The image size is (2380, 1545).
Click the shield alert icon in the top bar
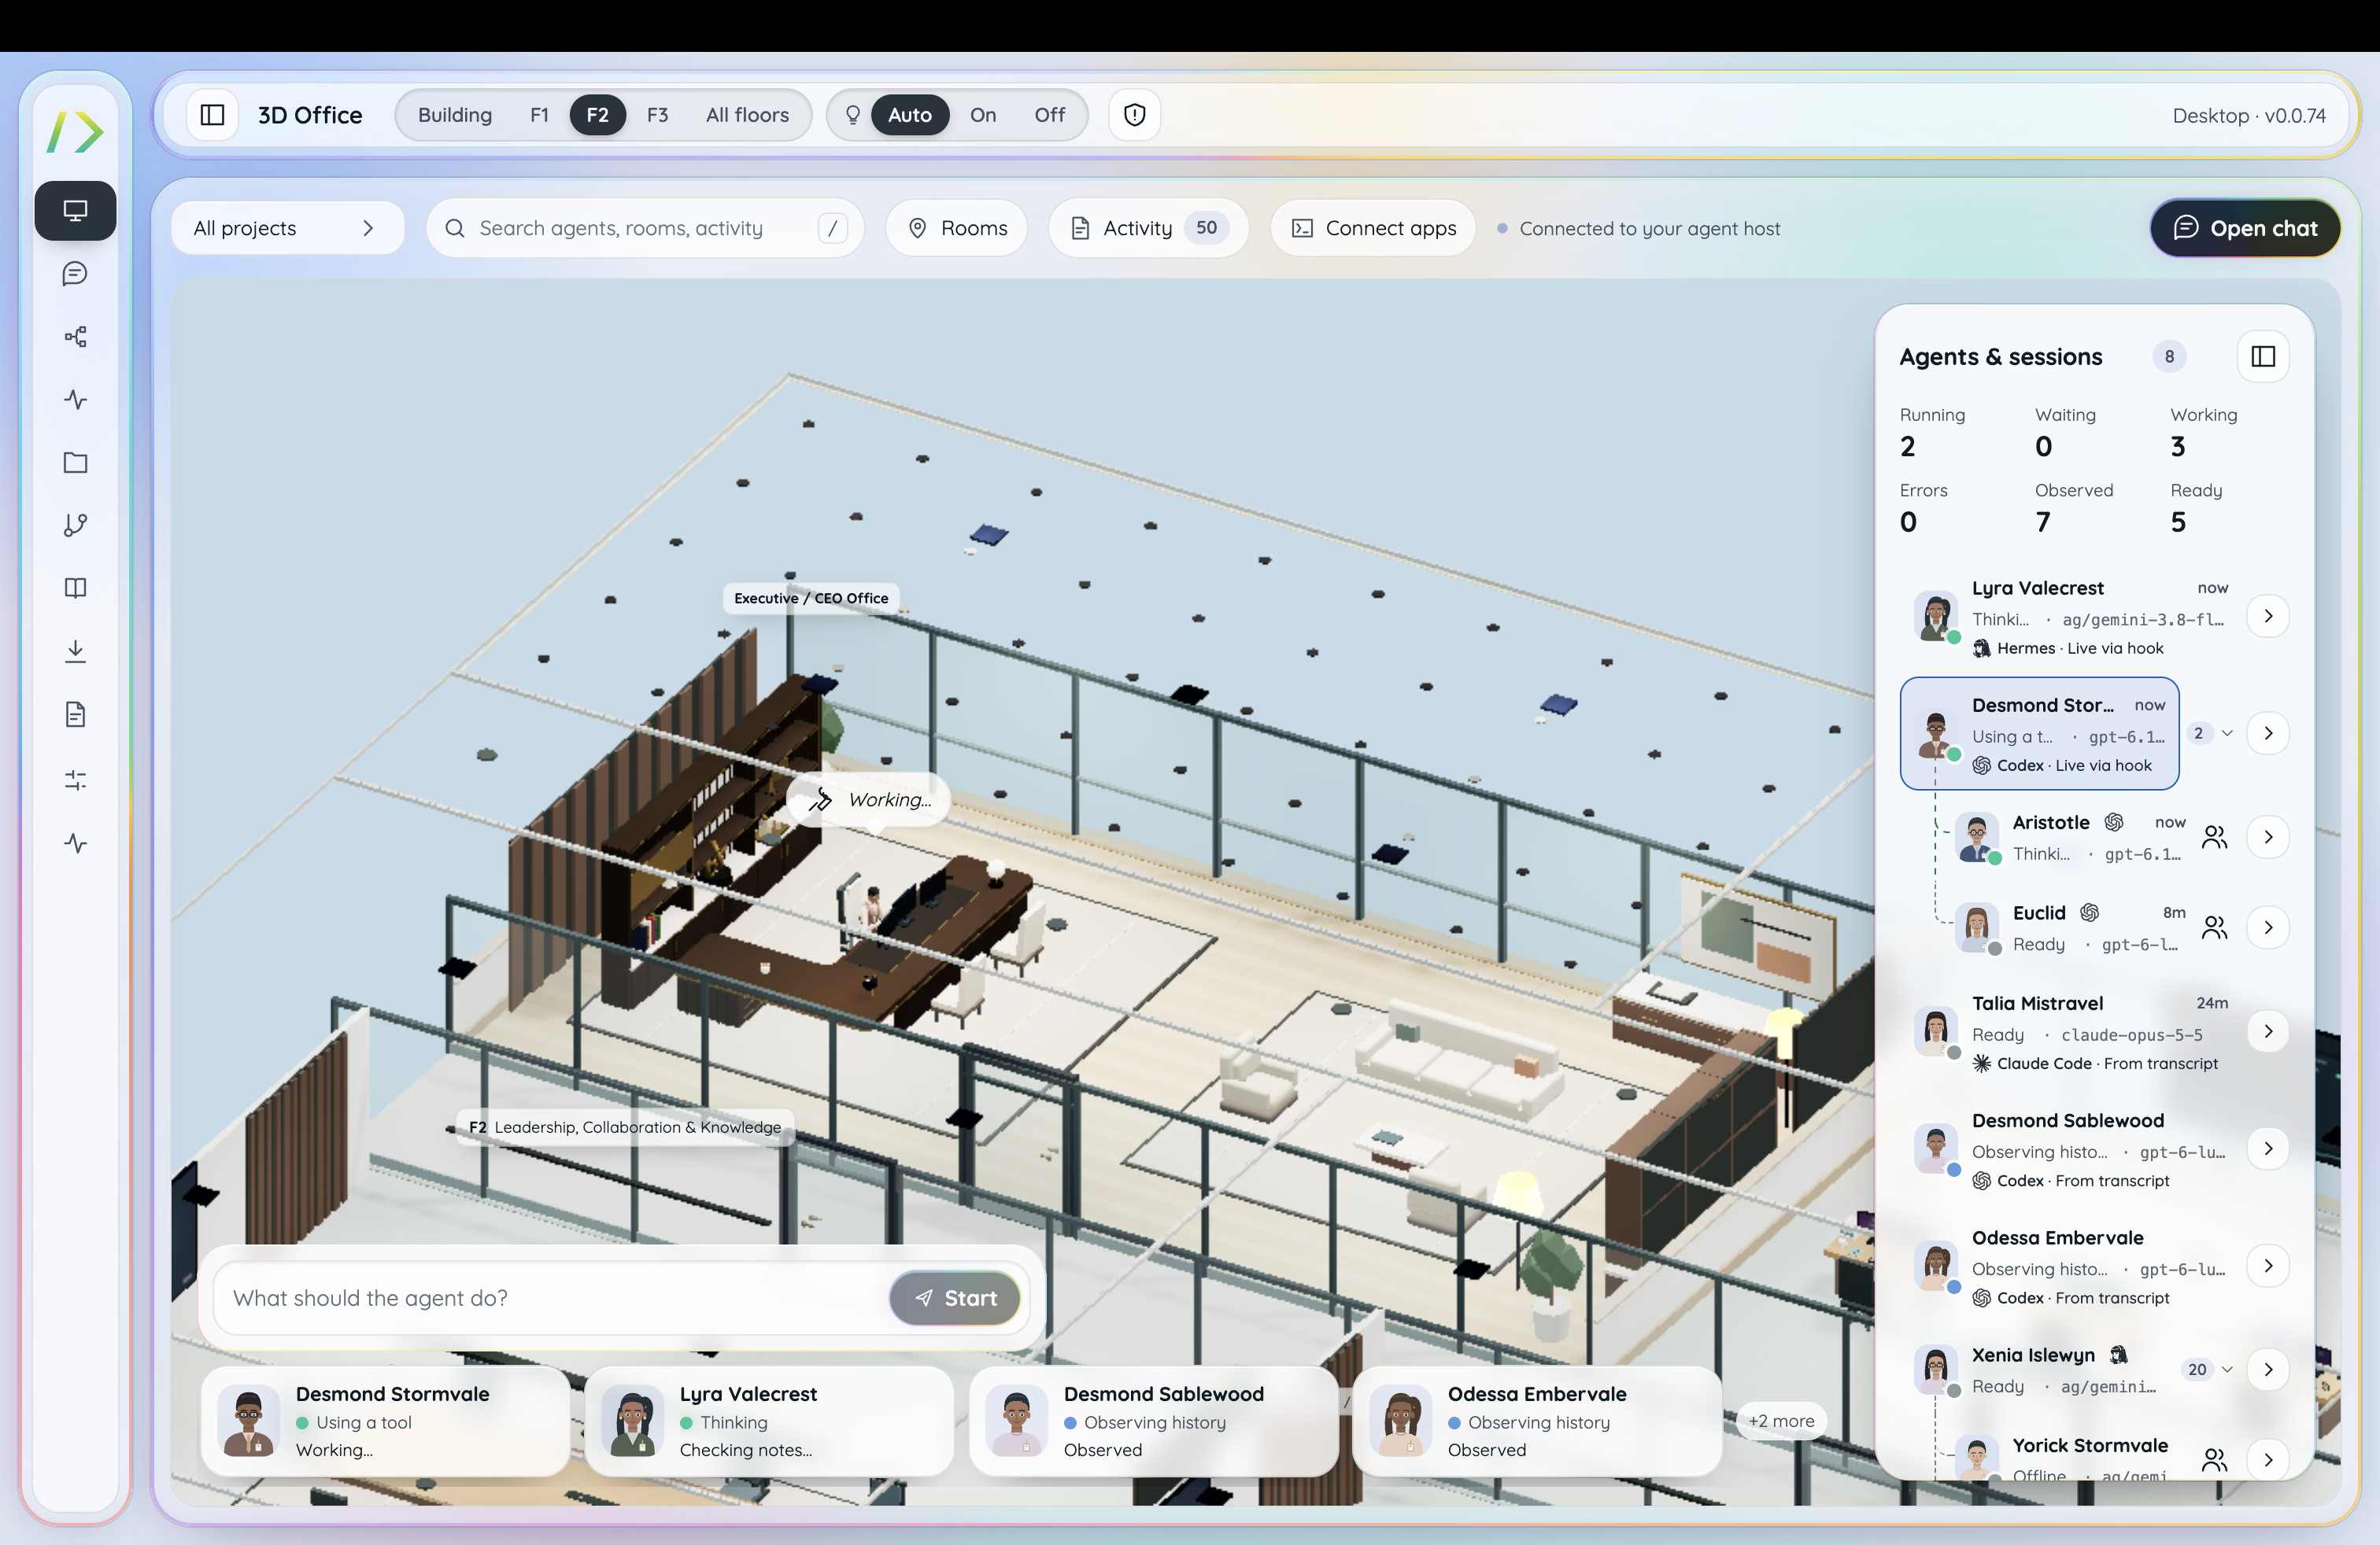(x=1134, y=115)
